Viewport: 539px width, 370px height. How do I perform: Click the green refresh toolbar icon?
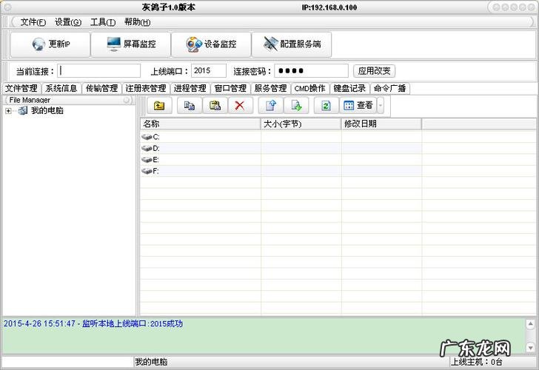[x=326, y=106]
